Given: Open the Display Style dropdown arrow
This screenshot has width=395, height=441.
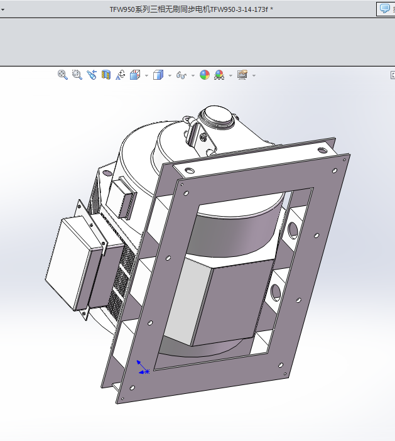Looking at the screenshot, I should pos(170,75).
